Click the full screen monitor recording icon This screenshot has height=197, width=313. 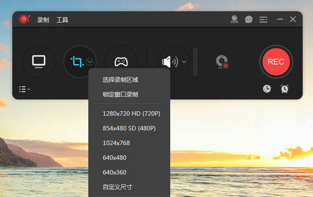click(39, 61)
